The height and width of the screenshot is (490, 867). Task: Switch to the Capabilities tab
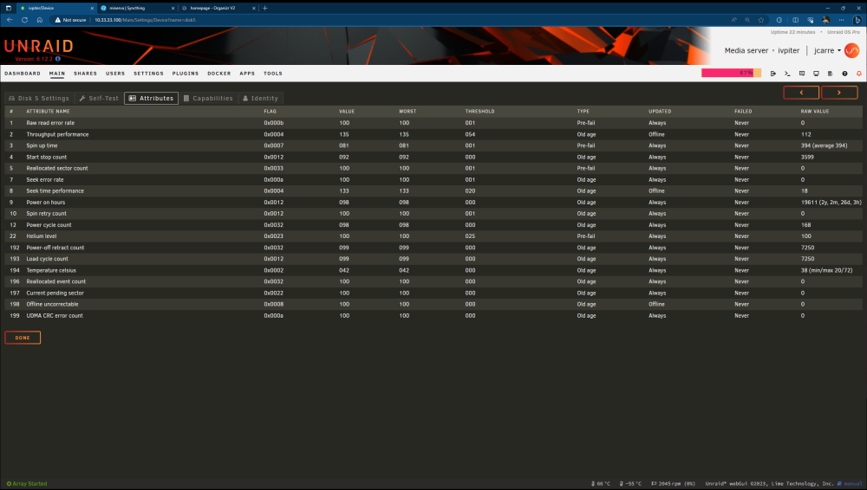208,99
